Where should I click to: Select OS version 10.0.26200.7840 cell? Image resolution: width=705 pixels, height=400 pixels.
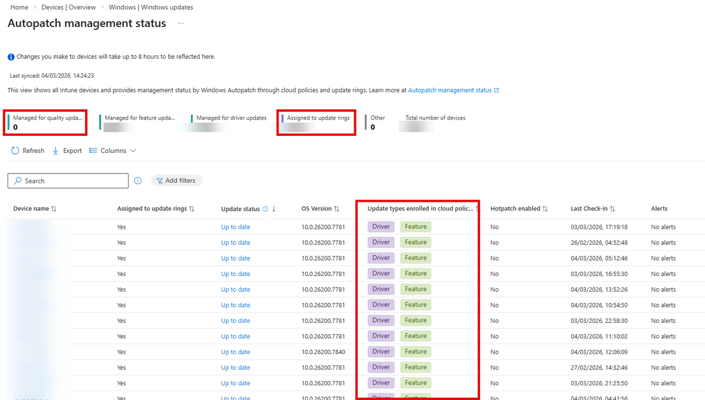pos(323,352)
